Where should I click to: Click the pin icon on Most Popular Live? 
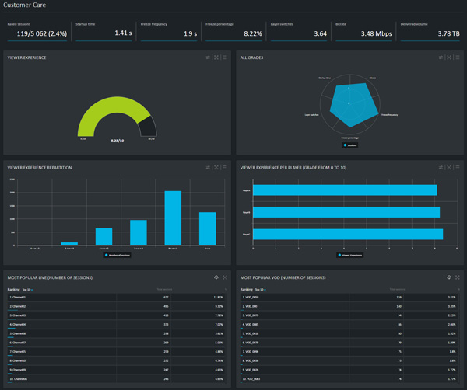(216, 277)
